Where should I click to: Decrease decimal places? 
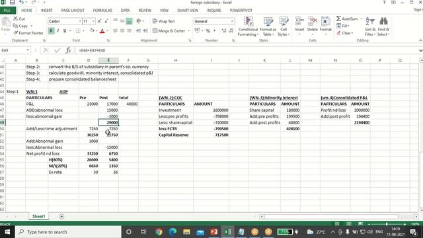231,31
